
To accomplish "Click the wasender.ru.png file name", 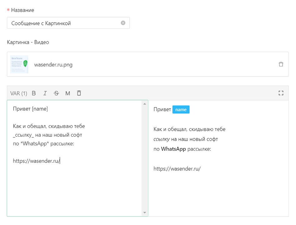I will point(53,65).
